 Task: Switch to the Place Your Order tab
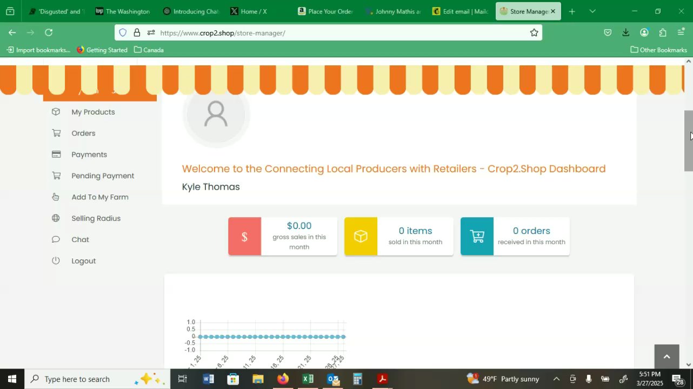point(325,11)
